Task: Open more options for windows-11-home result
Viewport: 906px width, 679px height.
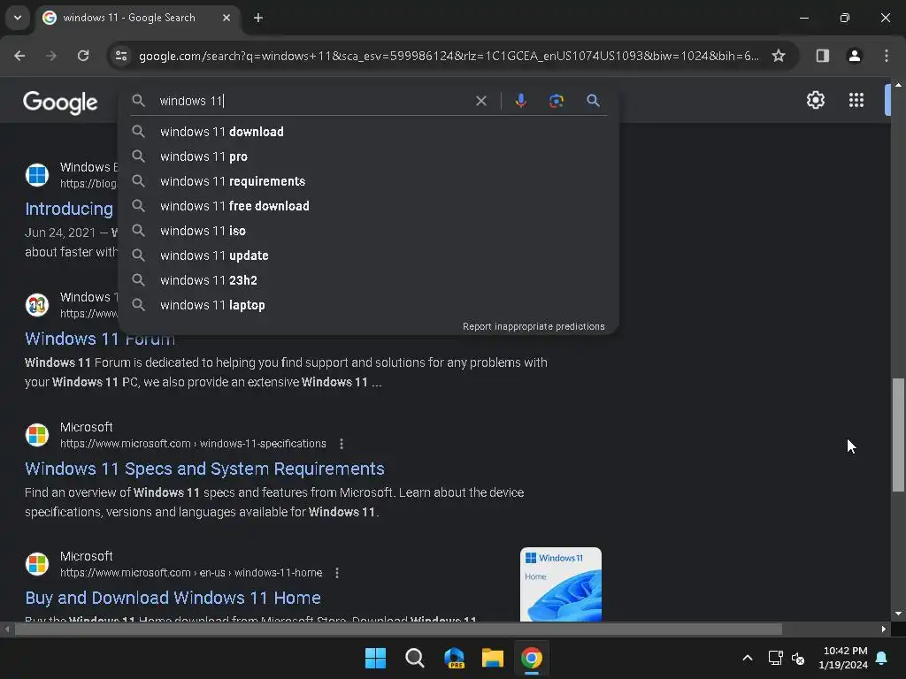Action: click(337, 573)
